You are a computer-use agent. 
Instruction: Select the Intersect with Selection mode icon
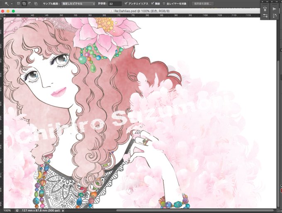[36, 3]
